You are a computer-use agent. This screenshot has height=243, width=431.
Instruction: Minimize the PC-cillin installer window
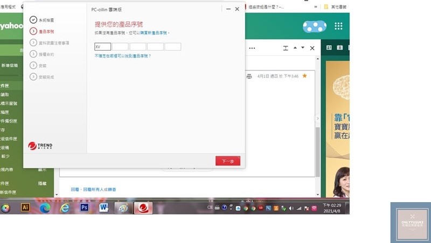coord(228,9)
